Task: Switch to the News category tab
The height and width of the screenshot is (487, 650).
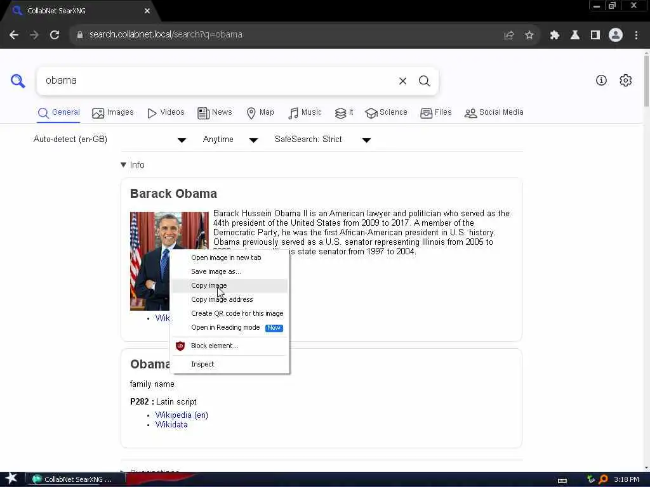Action: (215, 113)
